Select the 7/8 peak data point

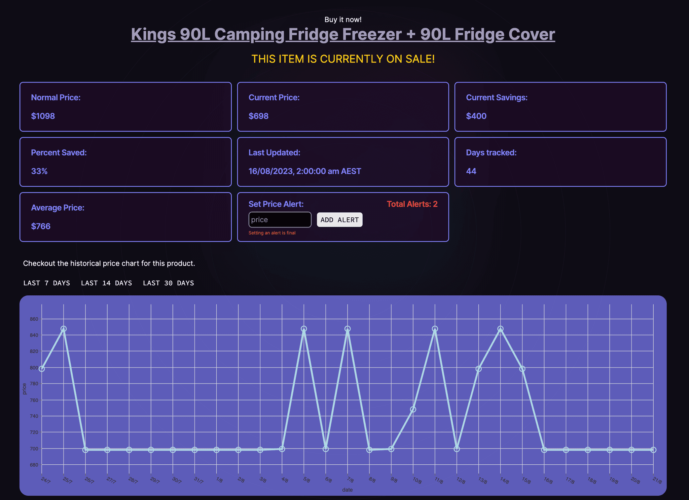pos(348,329)
